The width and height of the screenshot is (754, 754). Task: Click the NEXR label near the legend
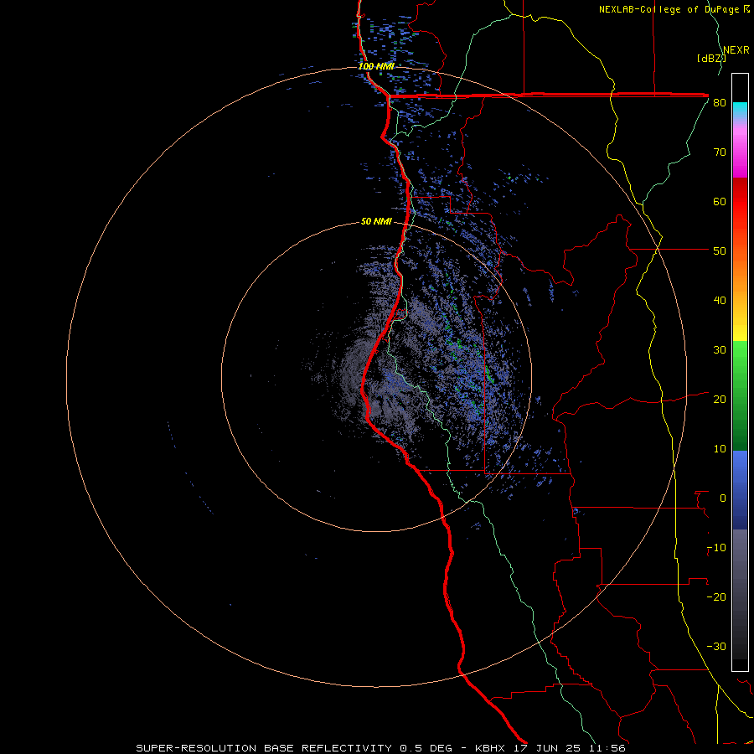(736, 50)
